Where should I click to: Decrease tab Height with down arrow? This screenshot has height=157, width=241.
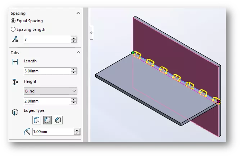click(74, 103)
